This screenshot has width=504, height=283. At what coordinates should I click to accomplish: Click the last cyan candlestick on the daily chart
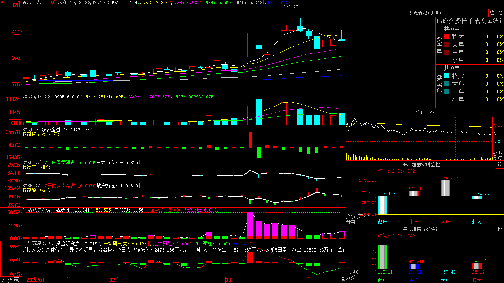(341, 39)
